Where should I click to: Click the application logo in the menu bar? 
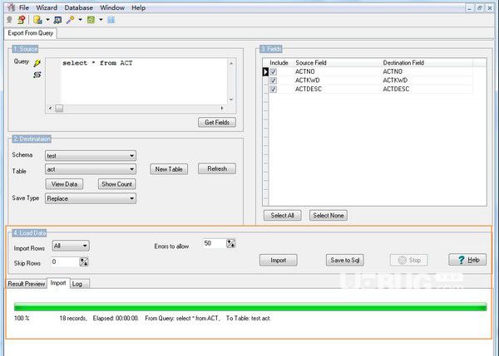click(x=11, y=7)
